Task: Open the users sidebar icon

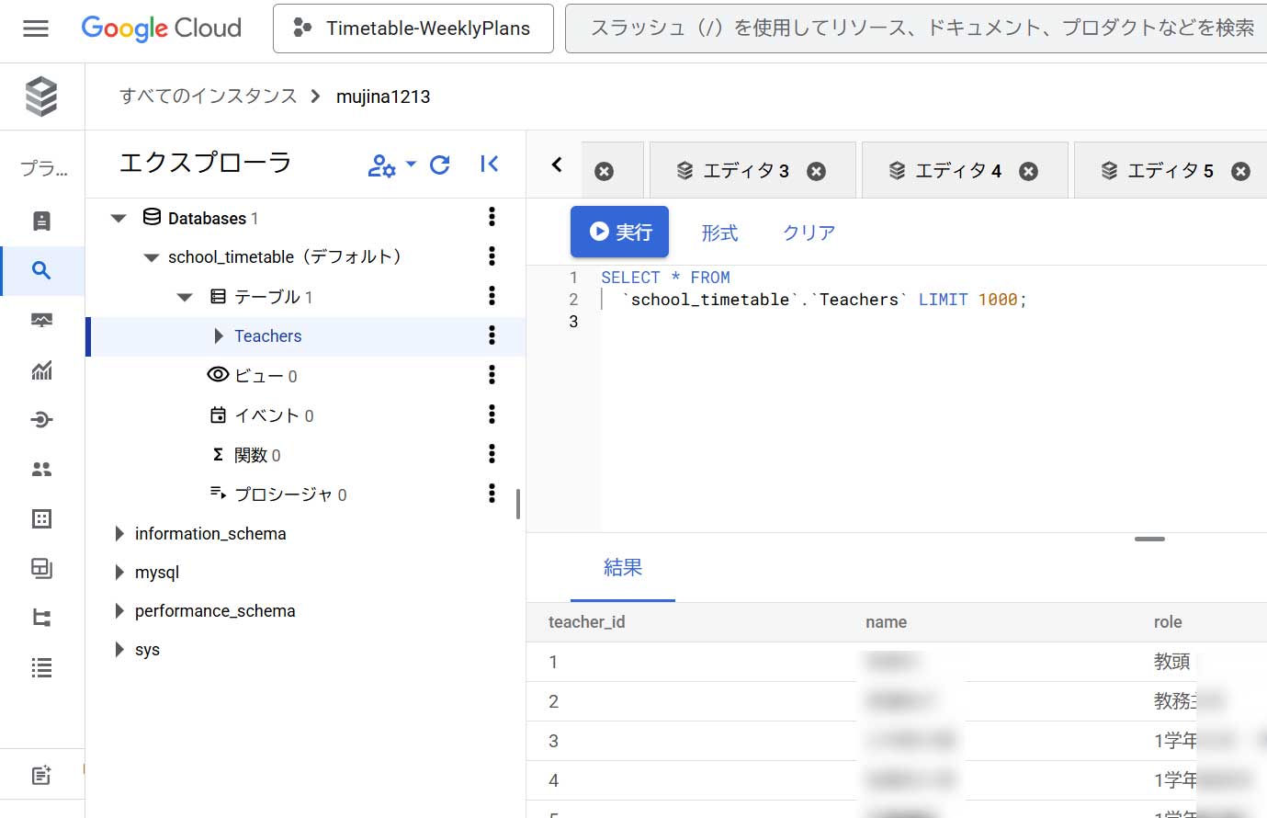Action: coord(41,470)
